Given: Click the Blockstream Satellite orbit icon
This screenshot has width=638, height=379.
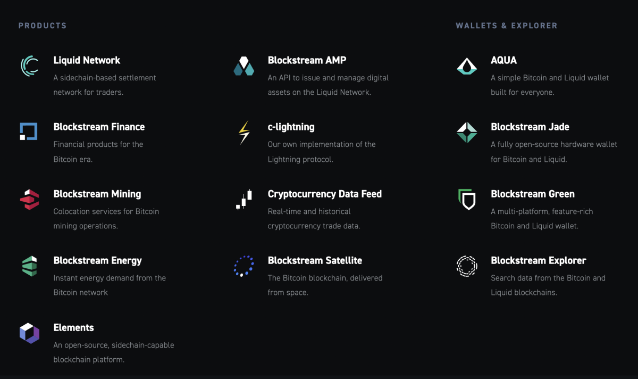Looking at the screenshot, I should [244, 266].
